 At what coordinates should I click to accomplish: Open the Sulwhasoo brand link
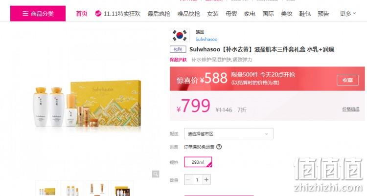[x=206, y=39]
